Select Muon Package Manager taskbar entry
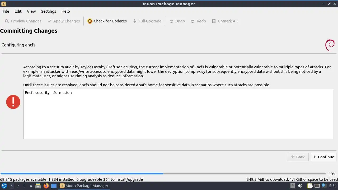 click(x=84, y=186)
